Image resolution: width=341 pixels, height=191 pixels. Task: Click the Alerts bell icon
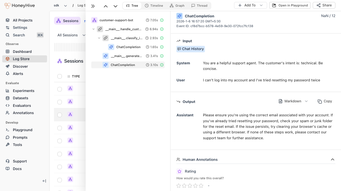coord(8,74)
